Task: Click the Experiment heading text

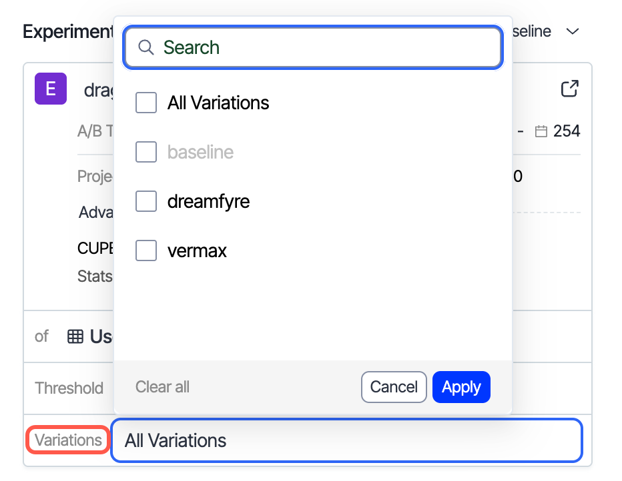Action: (x=67, y=31)
